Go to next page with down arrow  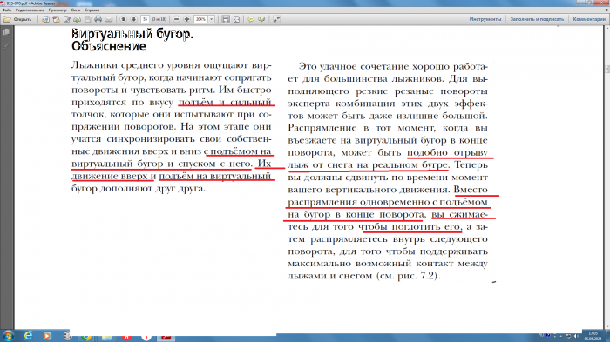134,19
